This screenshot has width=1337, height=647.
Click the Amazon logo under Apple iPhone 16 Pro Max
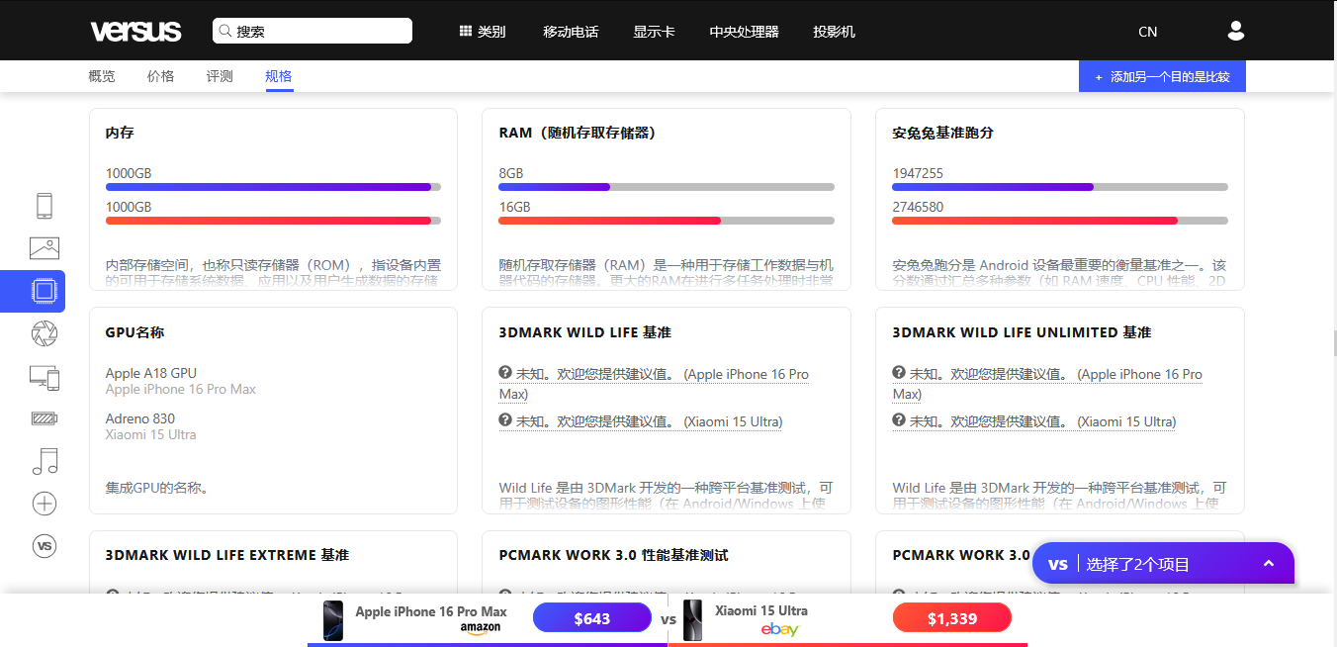[x=481, y=628]
